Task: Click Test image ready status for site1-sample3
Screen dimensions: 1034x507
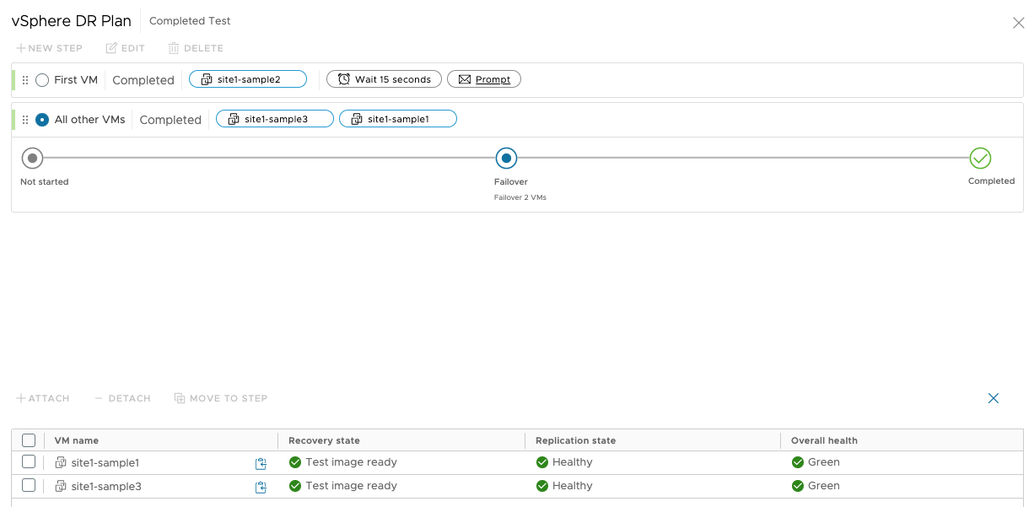Action: (351, 486)
